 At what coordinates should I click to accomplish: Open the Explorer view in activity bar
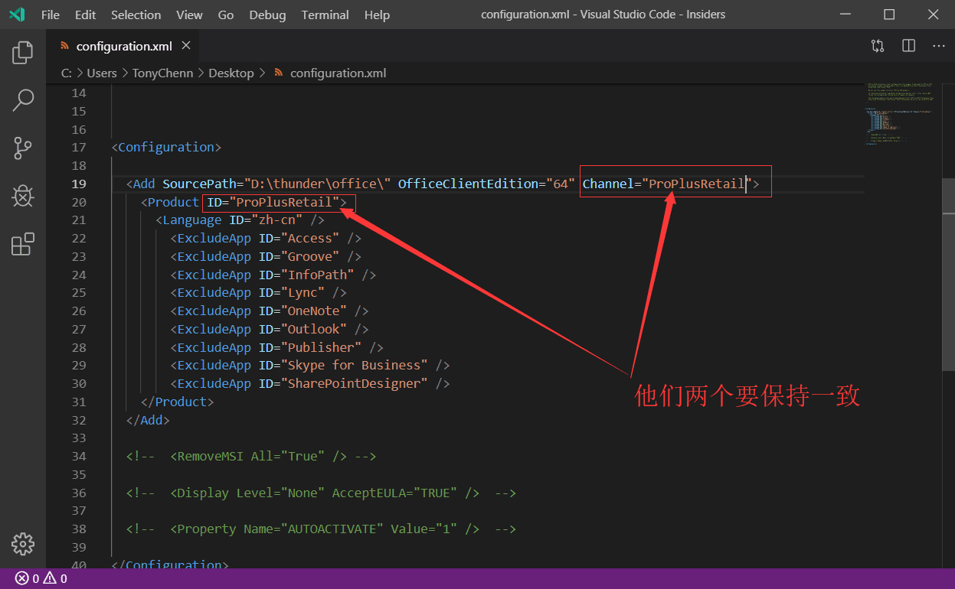coord(23,52)
